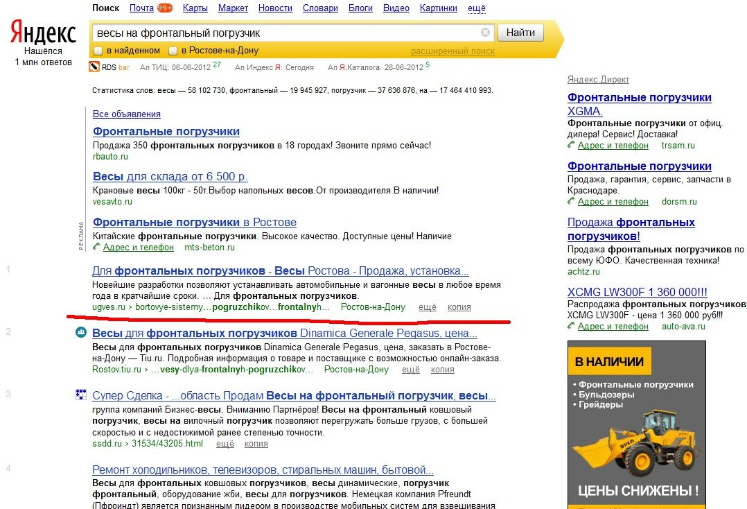Enable the 'в Ростове-на-Дону' checkbox
Viewport: 747px width, 509px height.
pos(173,51)
